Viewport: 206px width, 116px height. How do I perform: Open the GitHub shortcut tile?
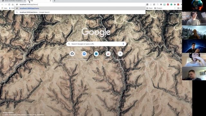[72, 54]
